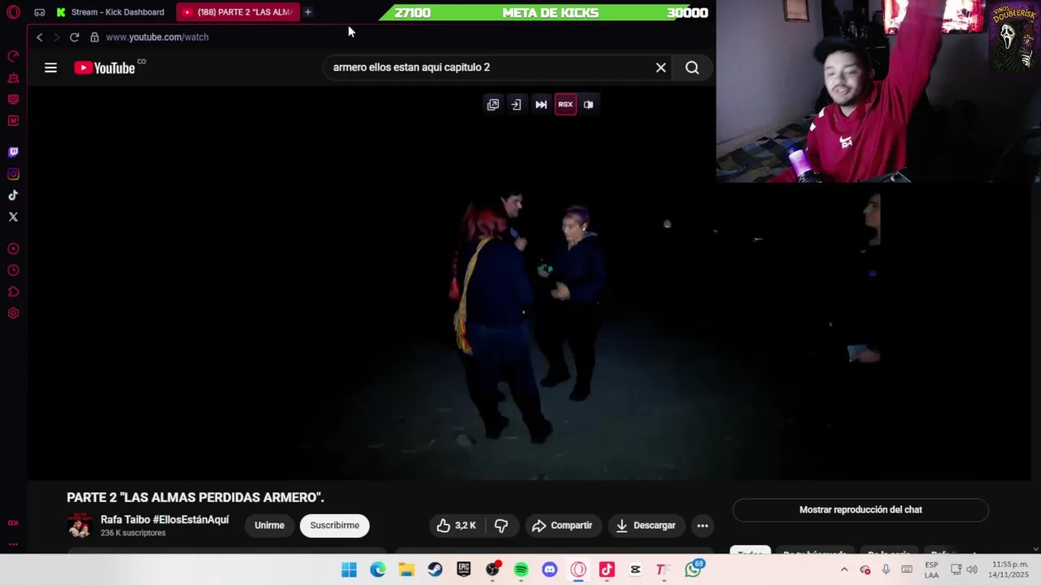Open TikTok app from the taskbar
This screenshot has height=585, width=1041.
[x=607, y=570]
